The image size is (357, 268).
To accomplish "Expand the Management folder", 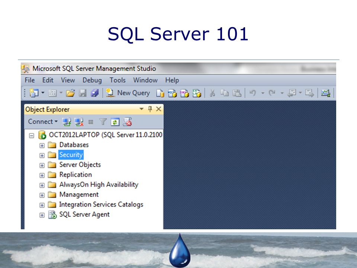I will point(42,195).
